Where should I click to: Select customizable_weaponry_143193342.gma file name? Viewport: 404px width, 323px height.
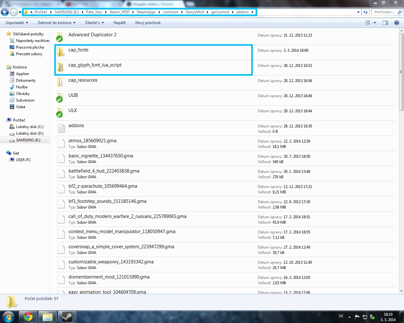[111, 262]
